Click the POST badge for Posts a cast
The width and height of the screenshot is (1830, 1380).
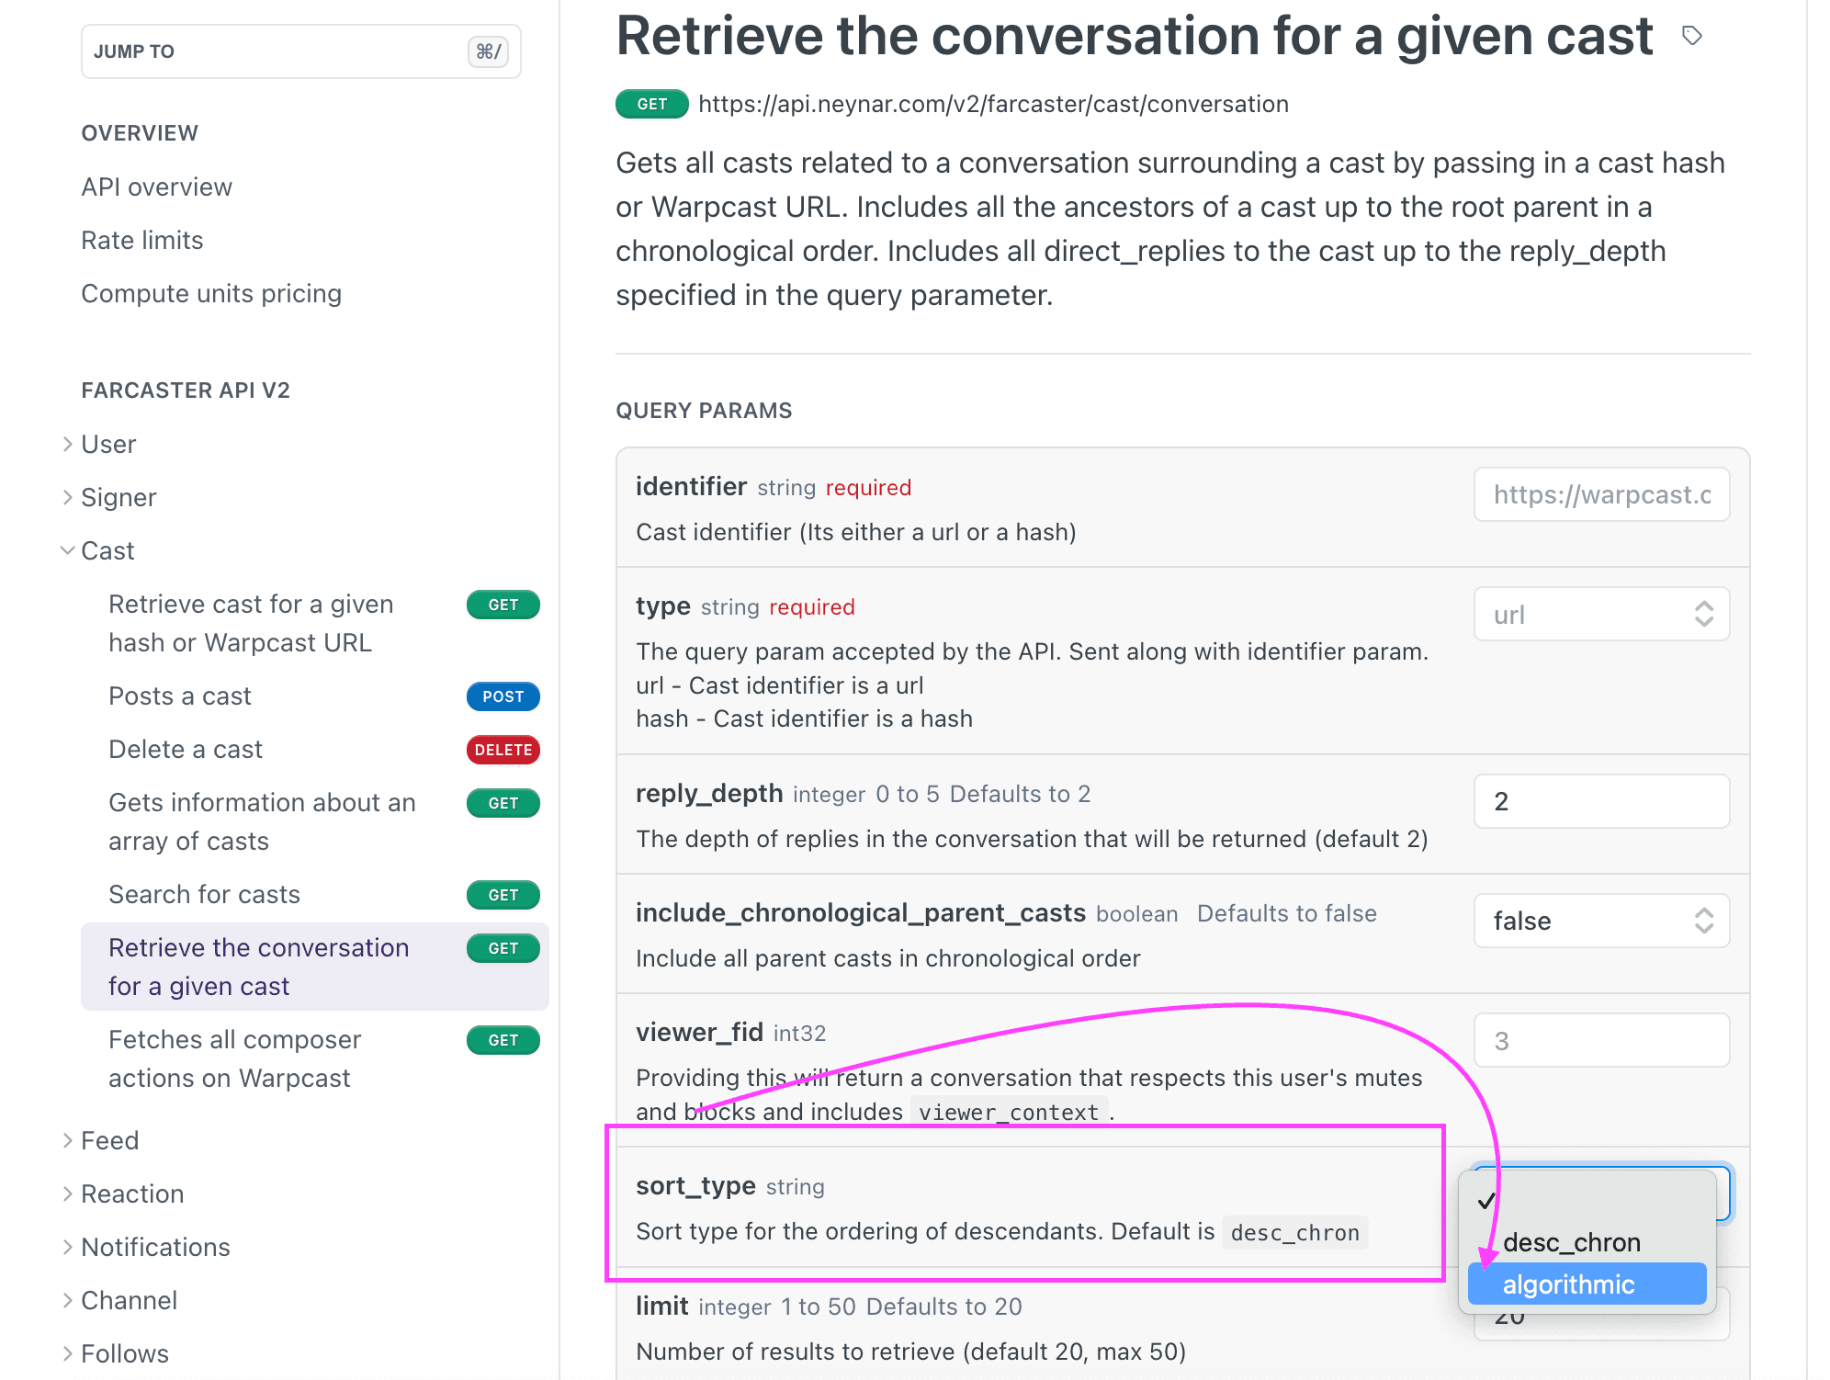[503, 696]
